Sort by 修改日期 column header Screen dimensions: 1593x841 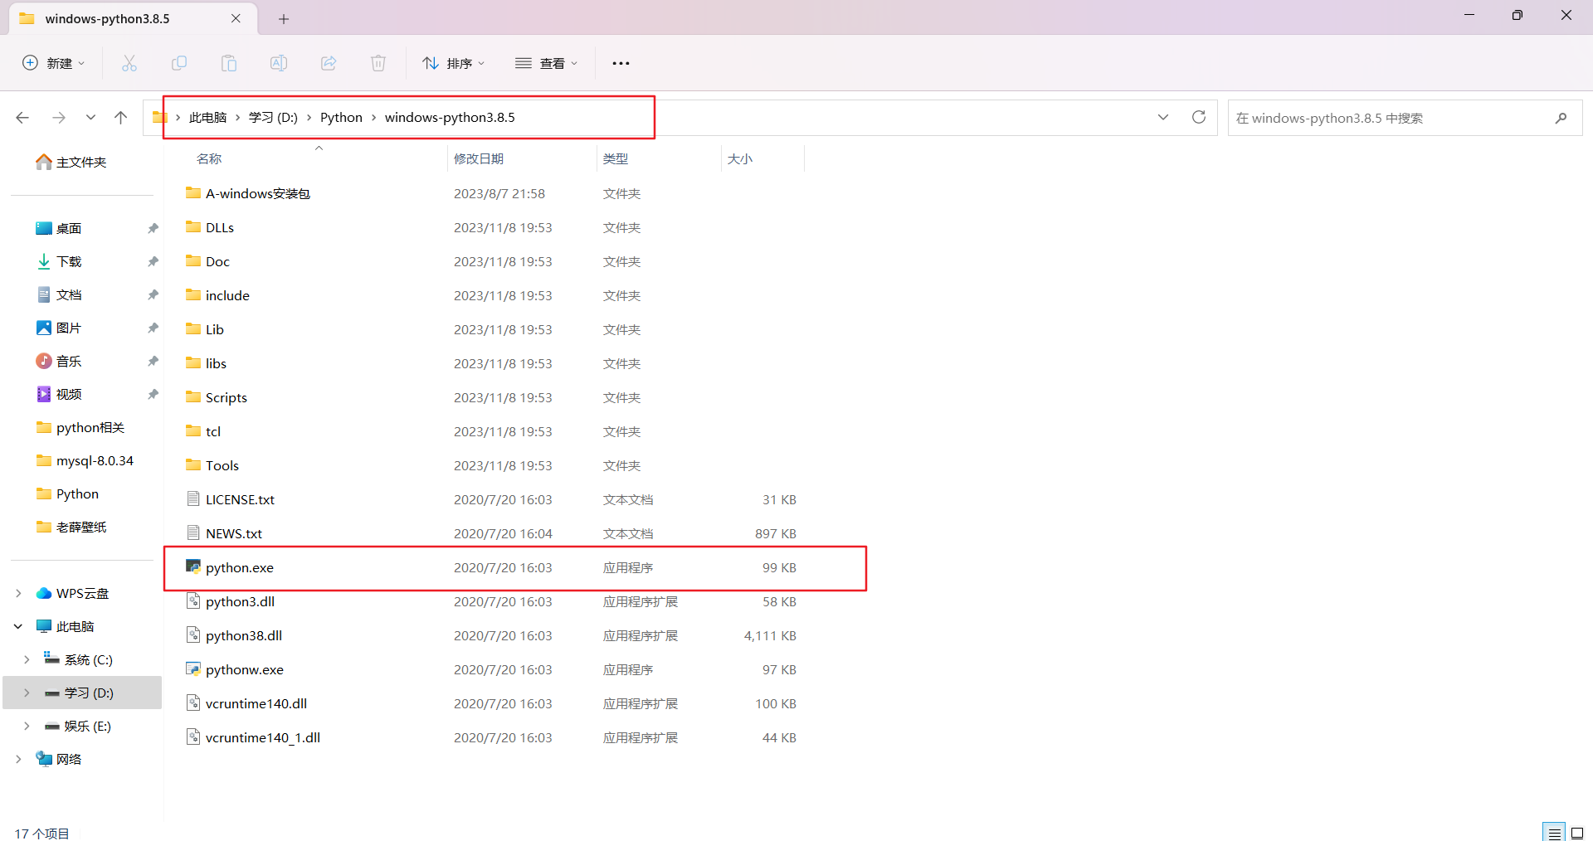(x=479, y=158)
